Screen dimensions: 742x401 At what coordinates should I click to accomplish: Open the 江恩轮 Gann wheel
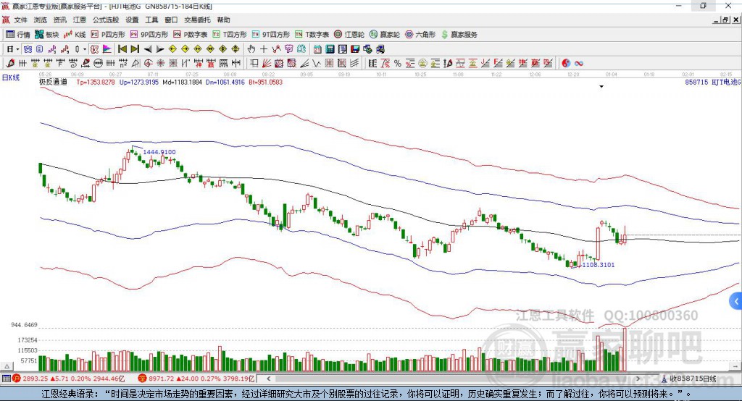(x=349, y=35)
